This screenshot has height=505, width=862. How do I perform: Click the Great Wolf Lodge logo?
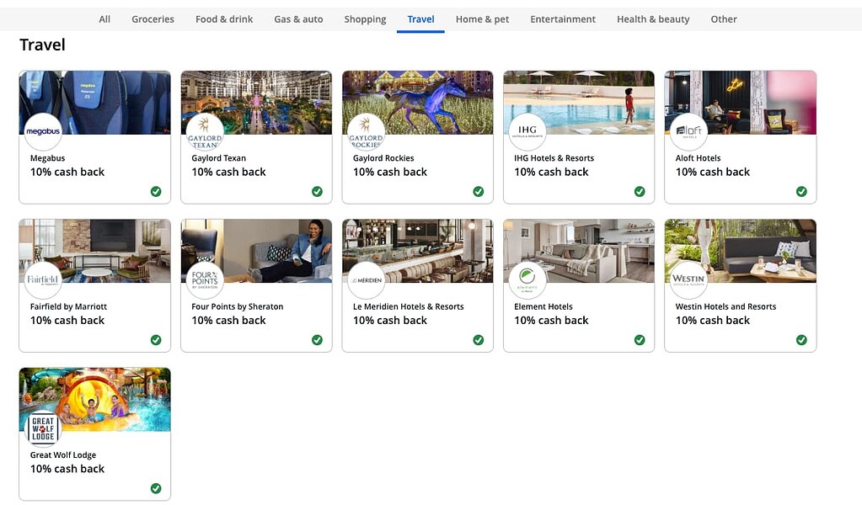pyautogui.click(x=43, y=428)
